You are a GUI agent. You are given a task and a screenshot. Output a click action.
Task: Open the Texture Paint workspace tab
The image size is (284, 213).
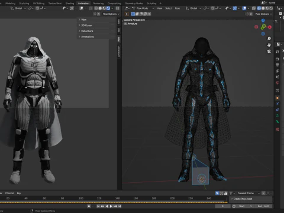point(55,4)
